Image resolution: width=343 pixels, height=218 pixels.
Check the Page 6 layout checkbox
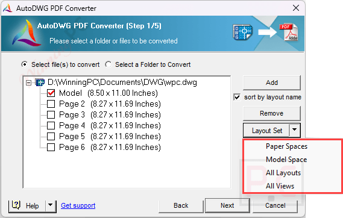point(51,147)
